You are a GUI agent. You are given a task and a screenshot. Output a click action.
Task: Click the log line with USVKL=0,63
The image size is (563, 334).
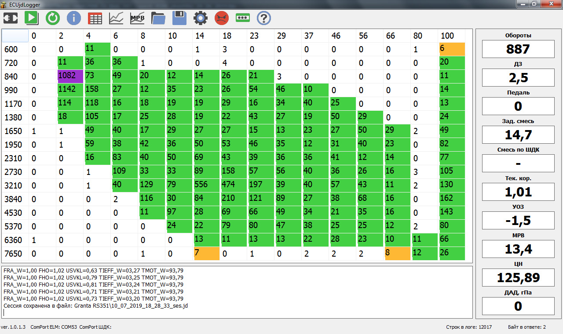(x=93, y=270)
